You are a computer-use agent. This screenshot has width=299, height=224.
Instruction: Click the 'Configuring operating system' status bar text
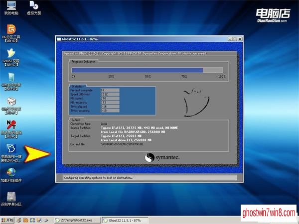tap(98, 178)
